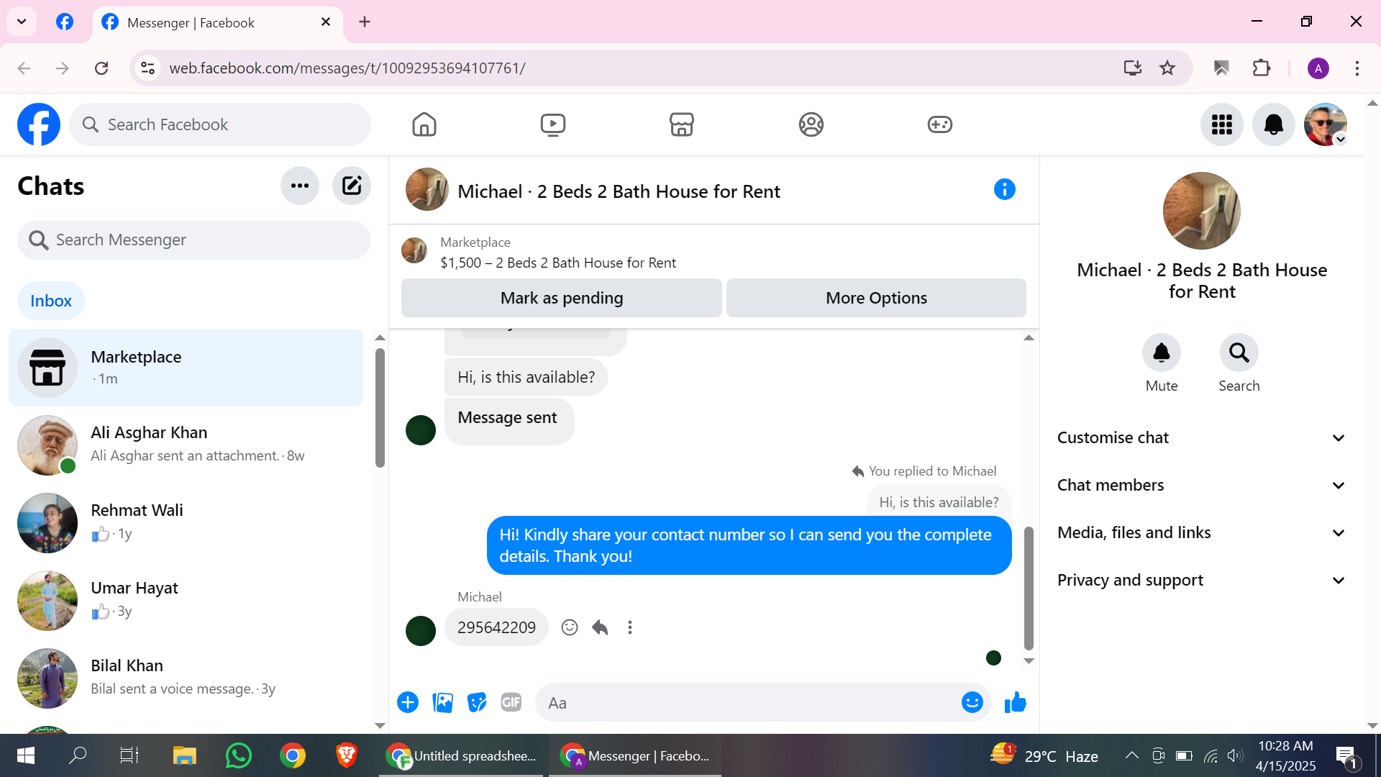The height and width of the screenshot is (777, 1381).
Task: Click Mark as pending button
Action: click(x=561, y=298)
